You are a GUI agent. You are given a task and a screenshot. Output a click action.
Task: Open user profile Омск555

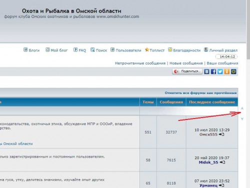click(208, 134)
